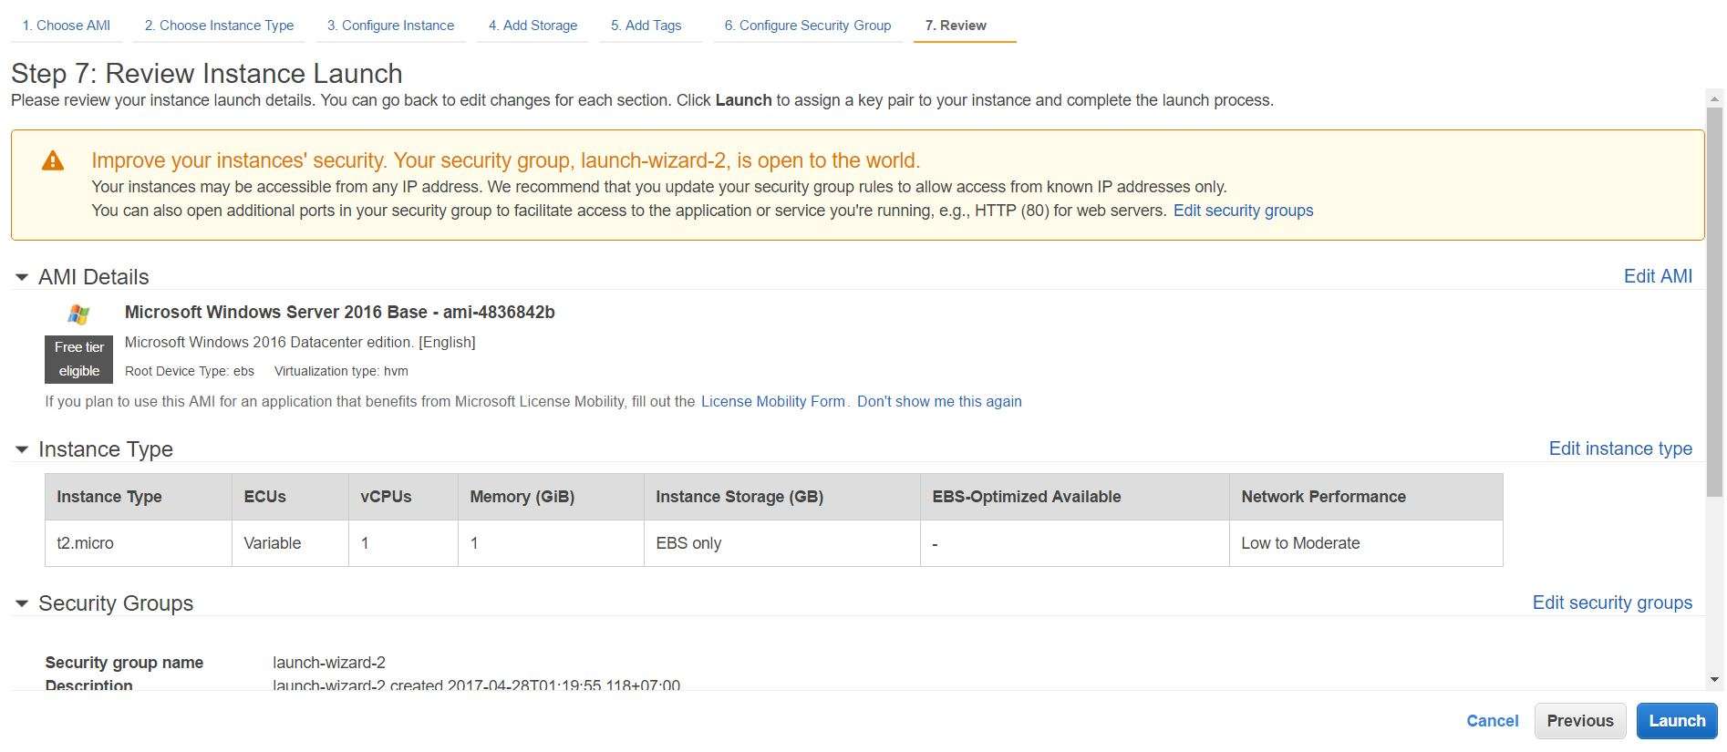This screenshot has width=1727, height=752.
Task: Click Don't show me this again
Action: click(938, 401)
